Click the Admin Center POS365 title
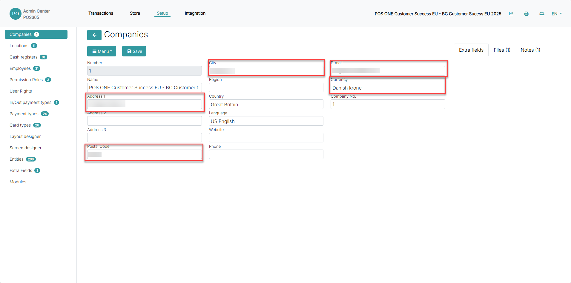571x283 pixels. pos(36,14)
